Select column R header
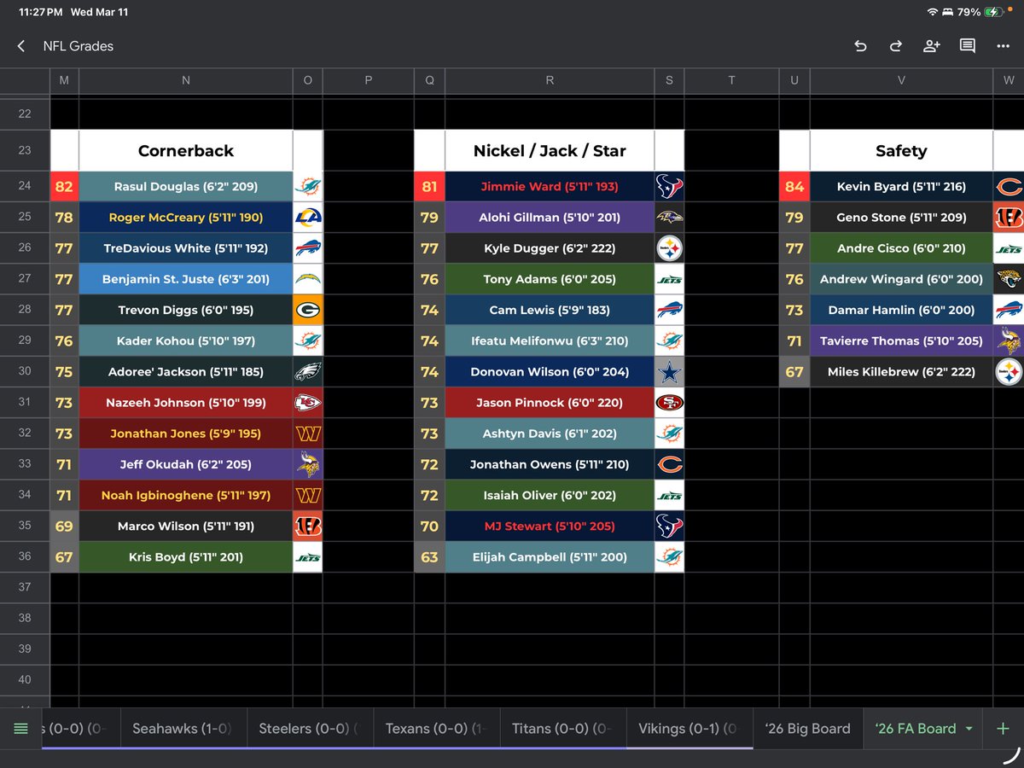Viewport: 1024px width, 768px height. (550, 80)
